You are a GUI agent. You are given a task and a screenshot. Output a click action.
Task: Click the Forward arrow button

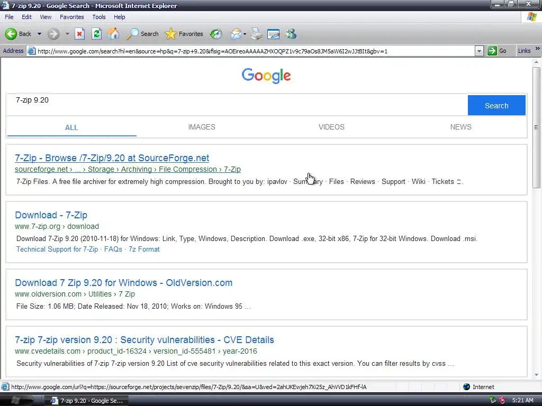pyautogui.click(x=53, y=34)
